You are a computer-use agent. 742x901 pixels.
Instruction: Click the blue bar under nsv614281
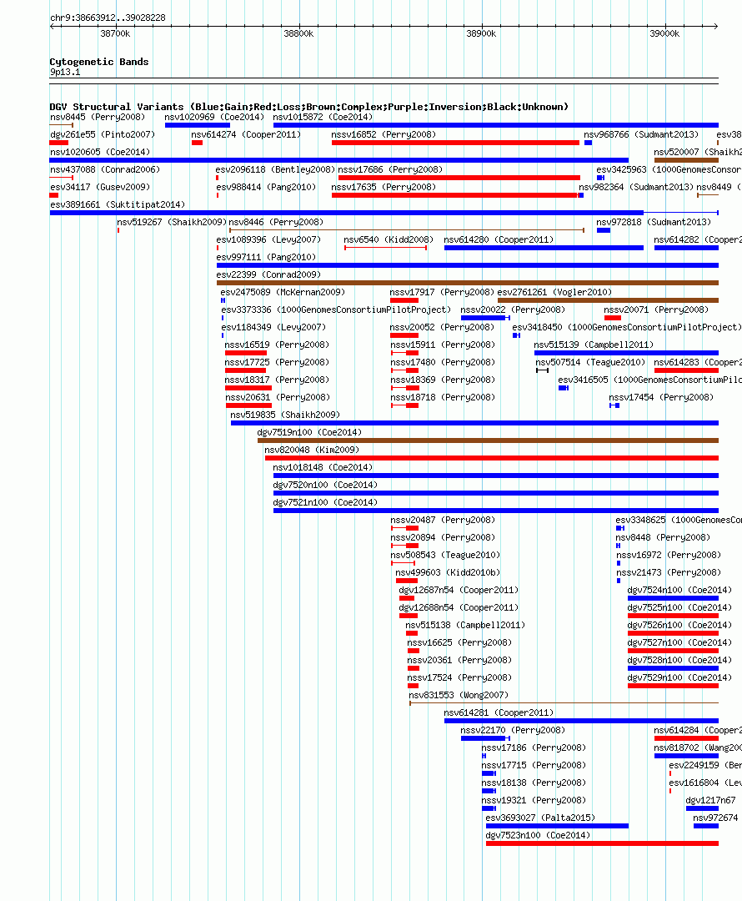click(581, 721)
